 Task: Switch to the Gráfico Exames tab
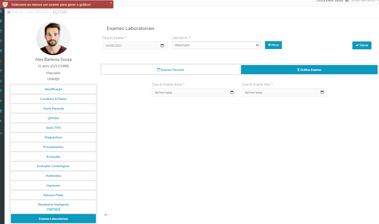point(309,70)
